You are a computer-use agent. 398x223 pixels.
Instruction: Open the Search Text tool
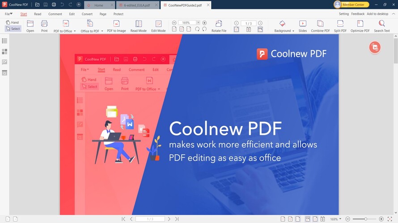click(x=381, y=24)
